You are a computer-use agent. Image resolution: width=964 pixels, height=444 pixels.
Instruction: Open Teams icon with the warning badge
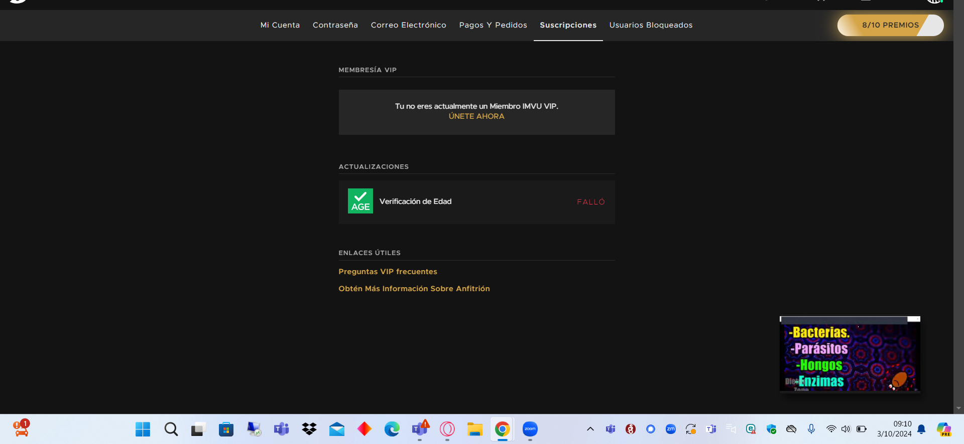(420, 429)
